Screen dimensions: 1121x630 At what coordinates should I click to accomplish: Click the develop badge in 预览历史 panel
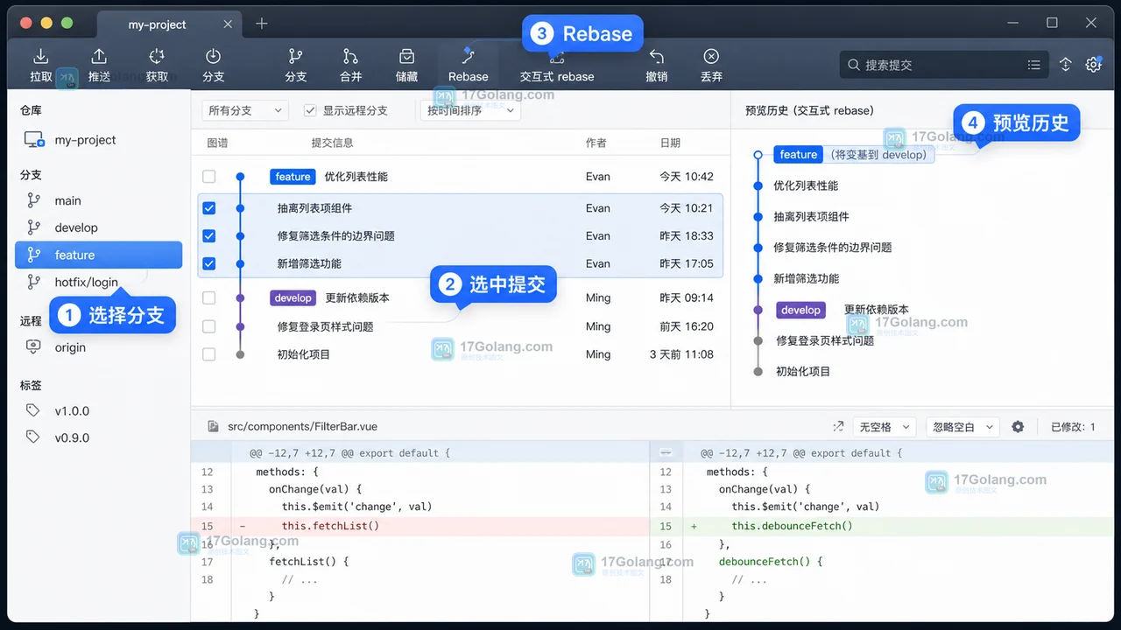coord(800,310)
